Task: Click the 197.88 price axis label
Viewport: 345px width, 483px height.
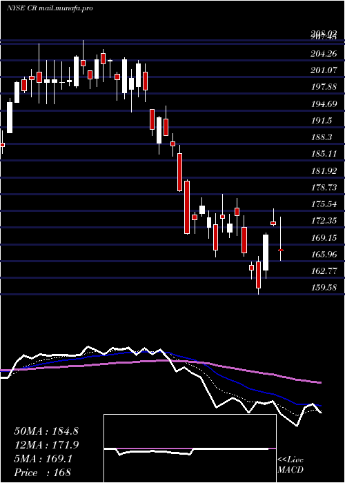Action: point(324,87)
